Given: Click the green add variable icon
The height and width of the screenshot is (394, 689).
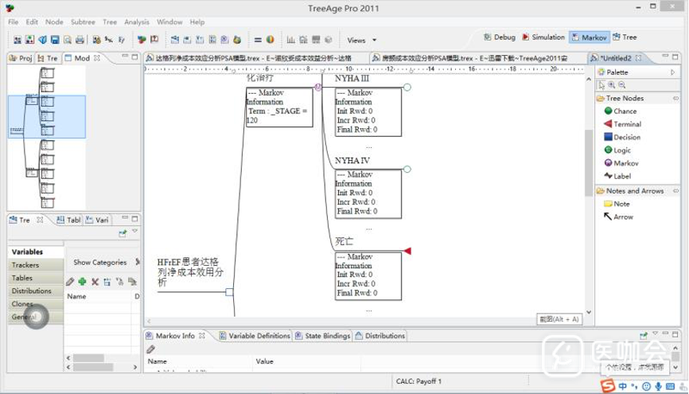Looking at the screenshot, I should pyautogui.click(x=82, y=282).
